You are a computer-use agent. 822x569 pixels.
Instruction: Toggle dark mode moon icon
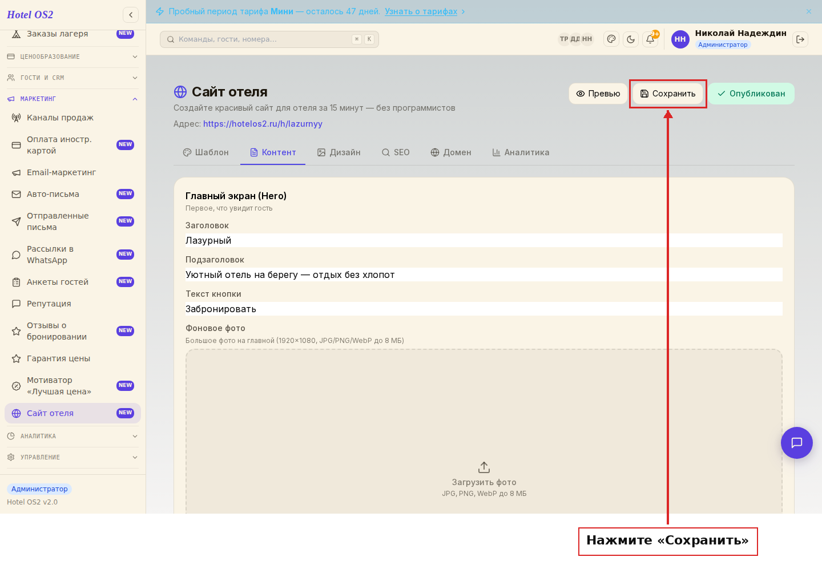pyautogui.click(x=631, y=39)
